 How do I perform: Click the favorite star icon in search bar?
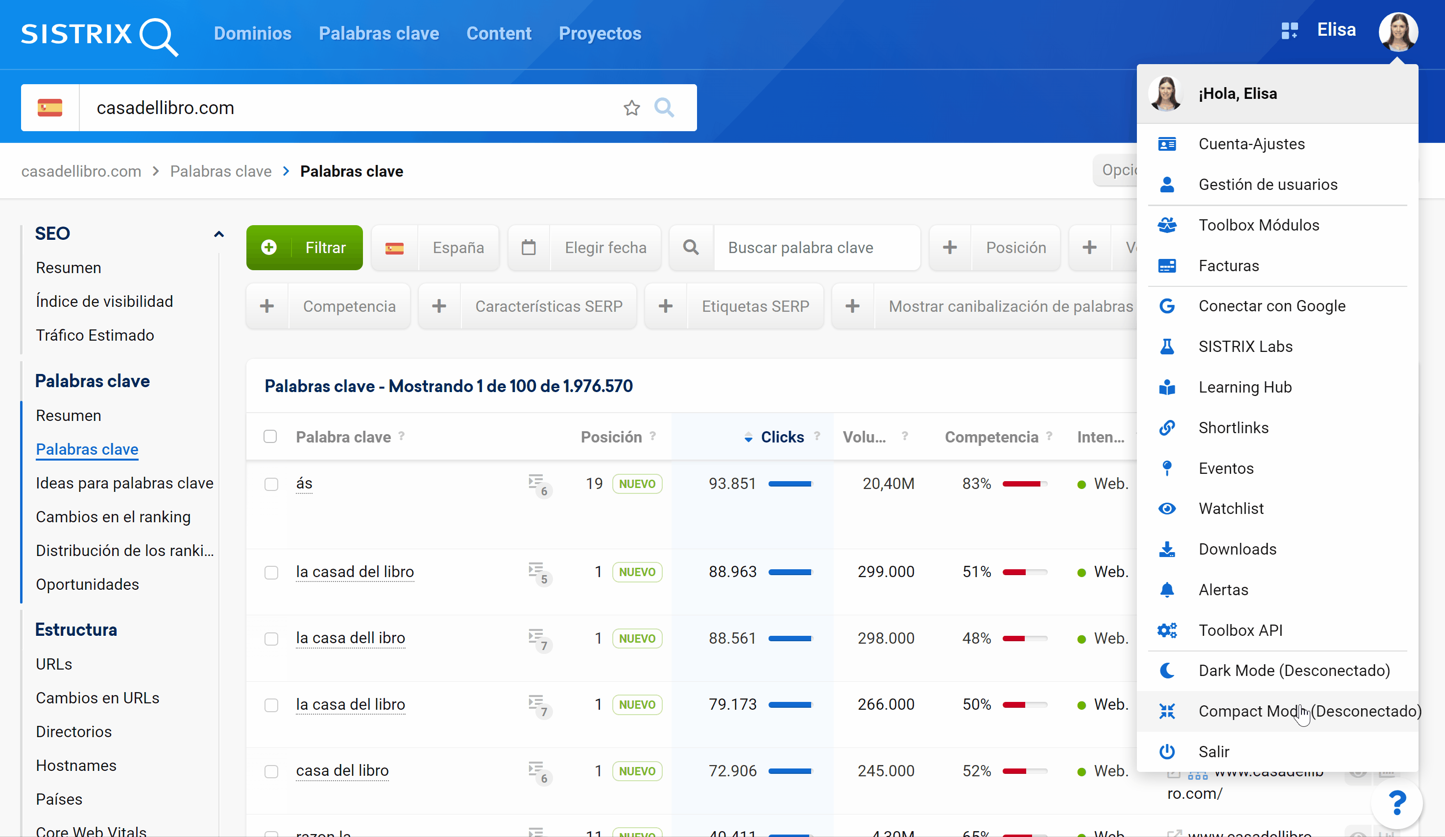coord(631,108)
